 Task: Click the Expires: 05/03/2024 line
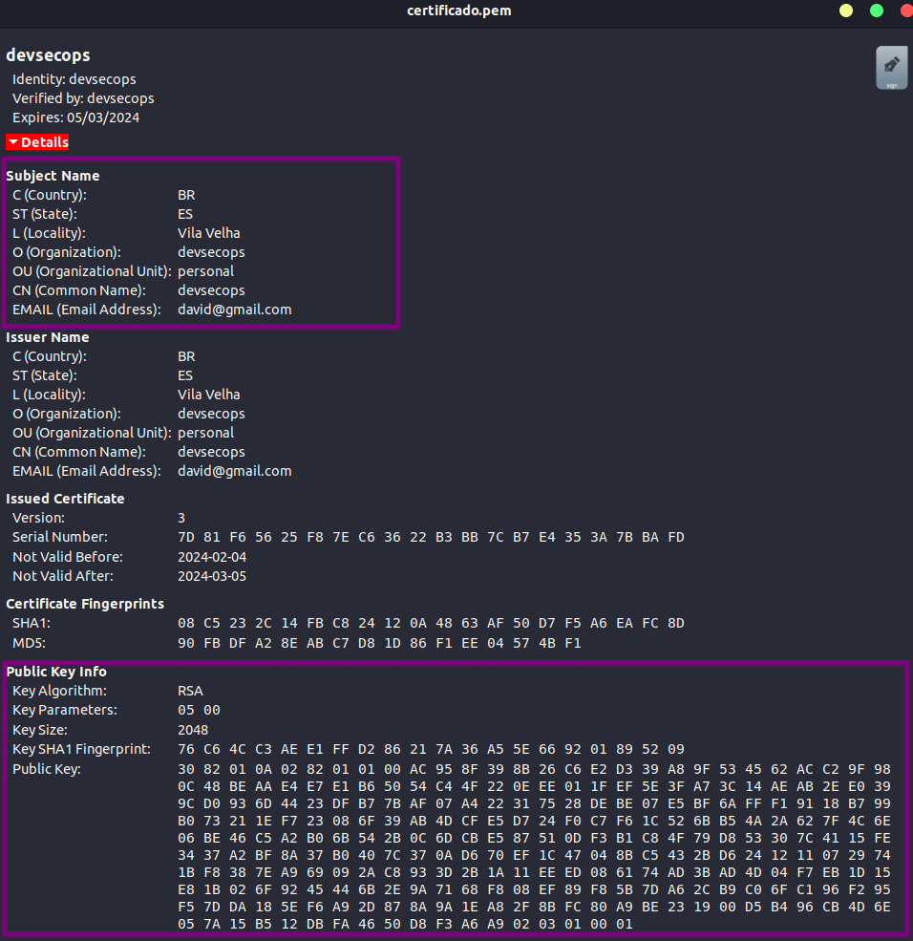point(76,118)
